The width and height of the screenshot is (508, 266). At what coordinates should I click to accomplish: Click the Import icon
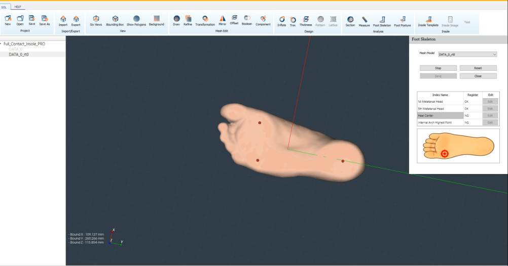(63, 21)
